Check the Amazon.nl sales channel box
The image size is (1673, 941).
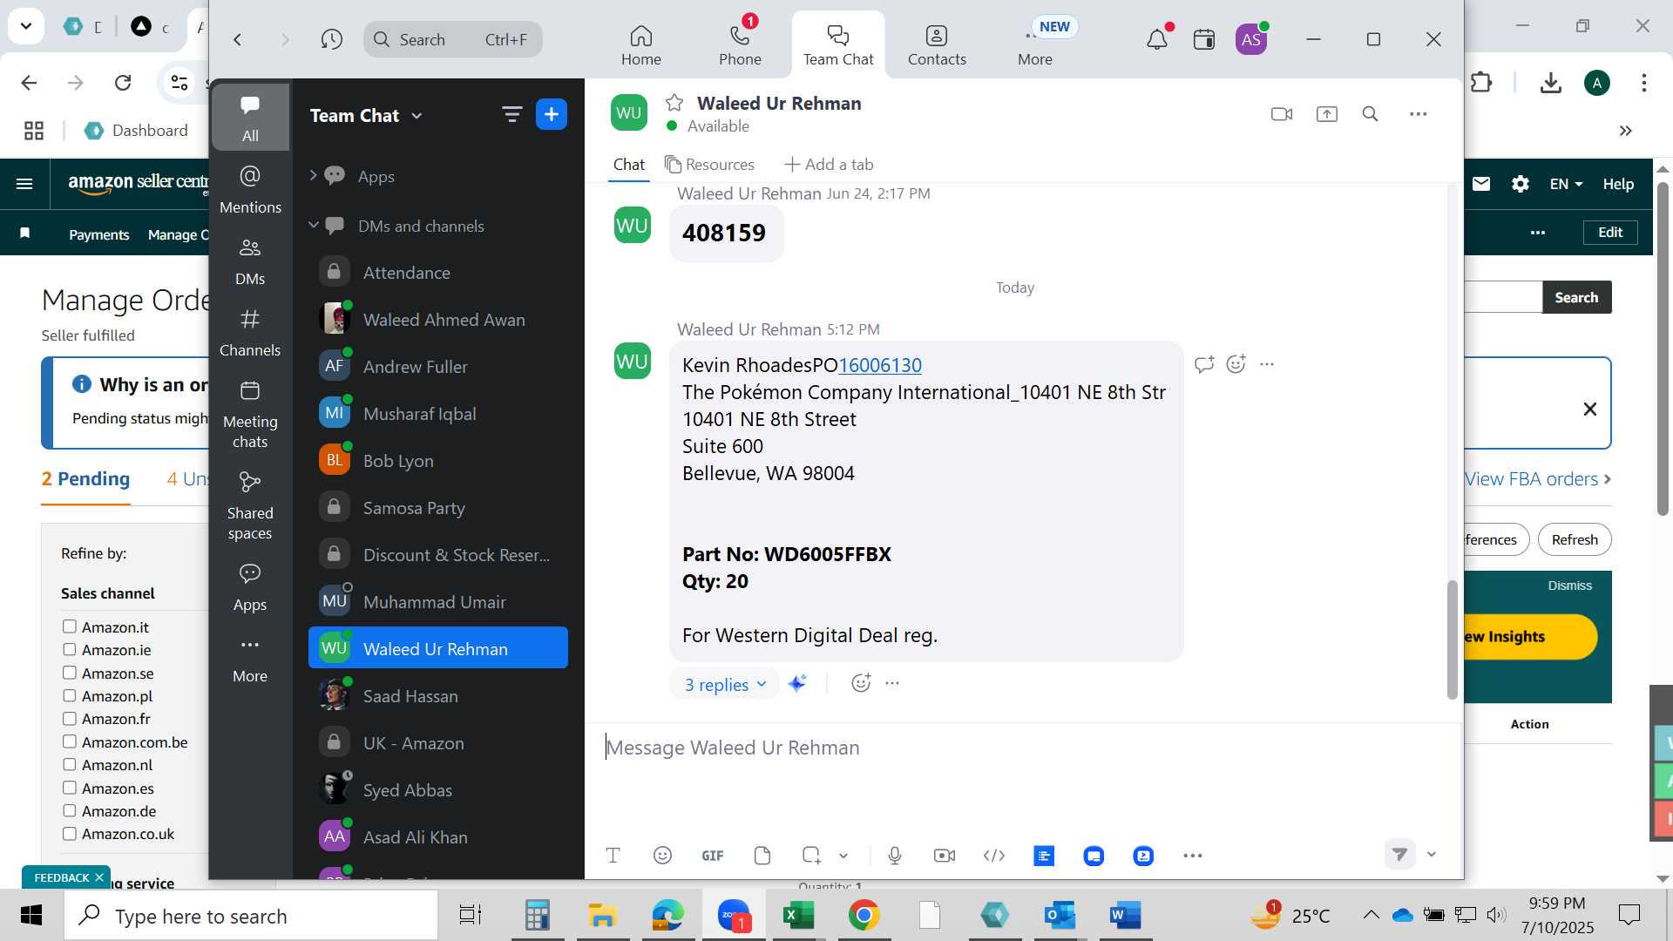point(70,764)
